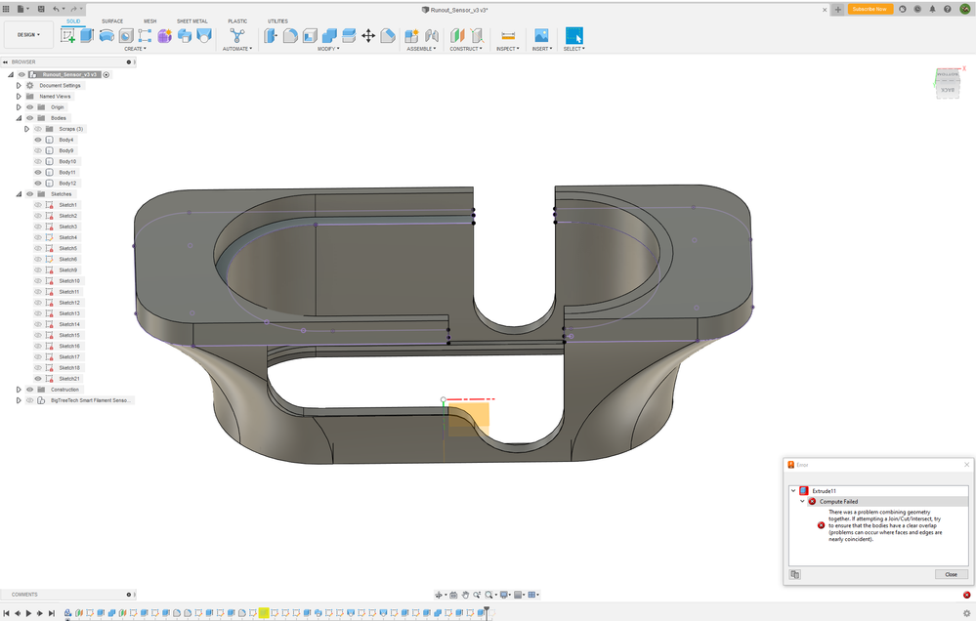Select the Create Sketch tool
The height and width of the screenshot is (621, 976).
[67, 35]
